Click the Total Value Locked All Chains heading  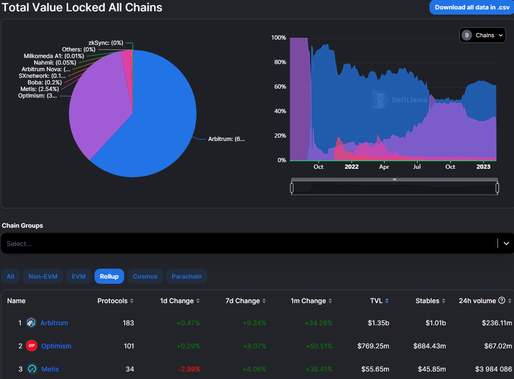pos(82,7)
